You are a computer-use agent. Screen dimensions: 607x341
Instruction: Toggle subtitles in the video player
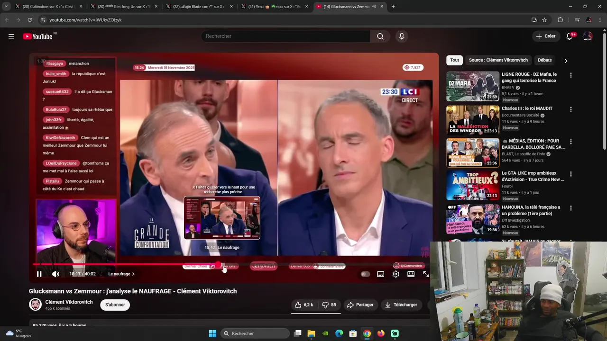coord(380,274)
